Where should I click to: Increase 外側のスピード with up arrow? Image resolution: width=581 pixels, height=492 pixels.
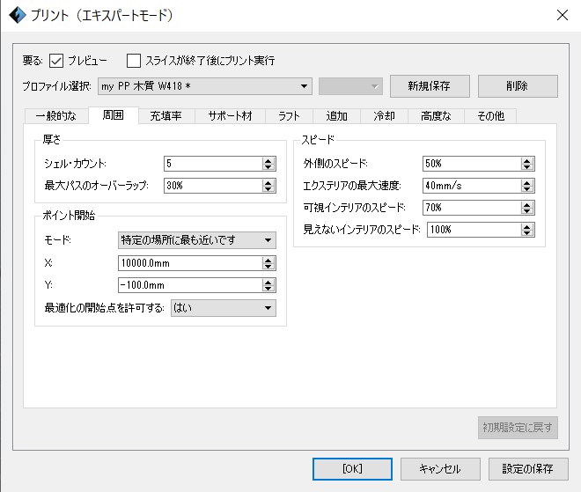pos(527,160)
